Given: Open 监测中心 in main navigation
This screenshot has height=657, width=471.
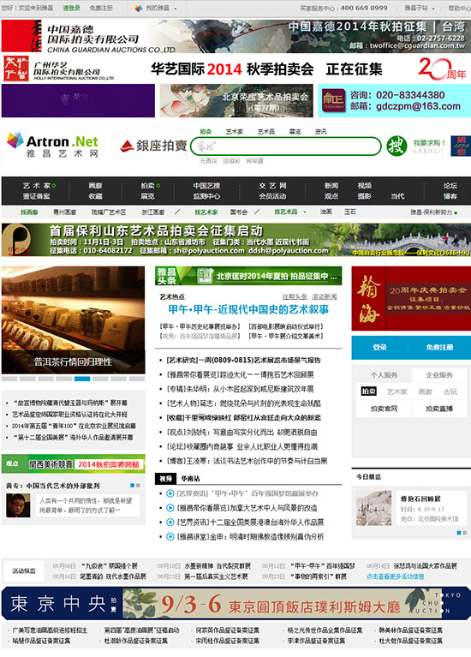Looking at the screenshot, I should click(206, 196).
